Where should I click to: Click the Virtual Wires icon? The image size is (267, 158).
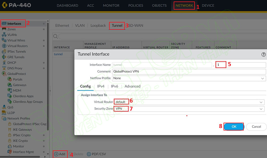tap(4, 40)
